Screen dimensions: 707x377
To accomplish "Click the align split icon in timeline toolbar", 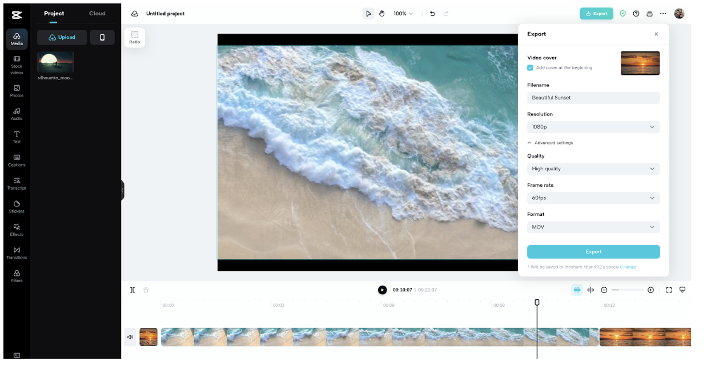I will click(590, 290).
